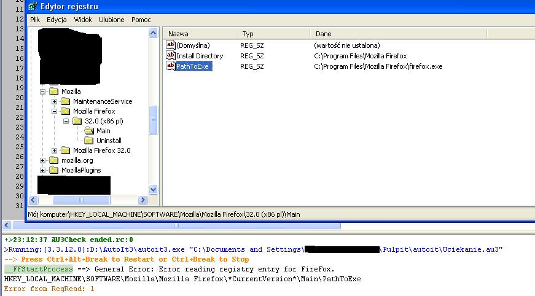Collapse the 32.0 (x86 pl) key

[x=66, y=121]
